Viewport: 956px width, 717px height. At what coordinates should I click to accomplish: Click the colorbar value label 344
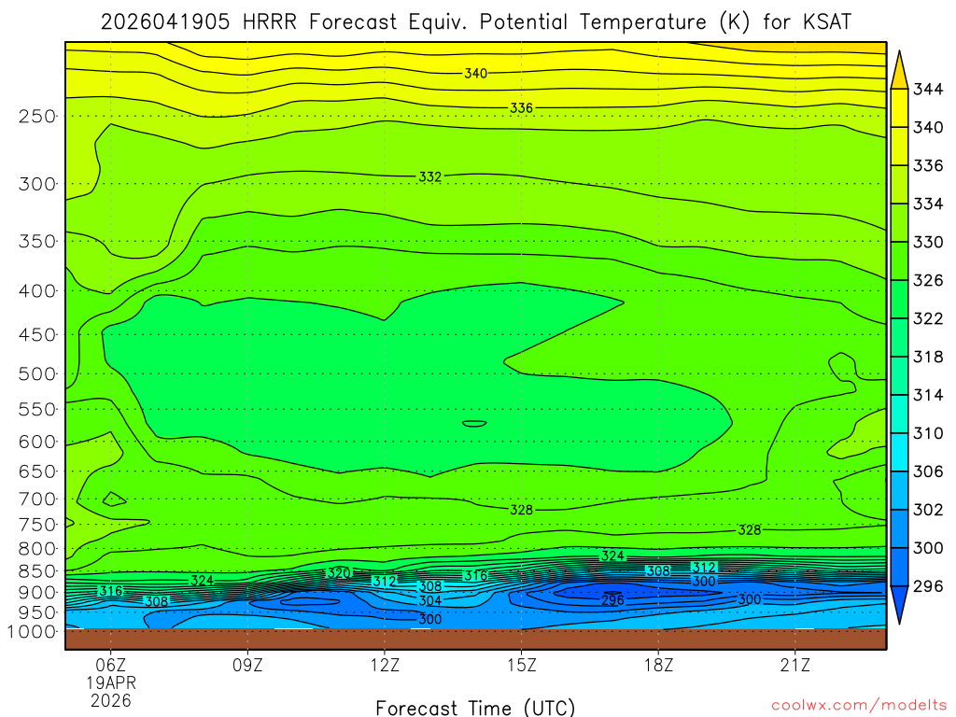[928, 89]
